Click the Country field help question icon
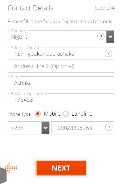122x184 pixels. [x=101, y=37]
